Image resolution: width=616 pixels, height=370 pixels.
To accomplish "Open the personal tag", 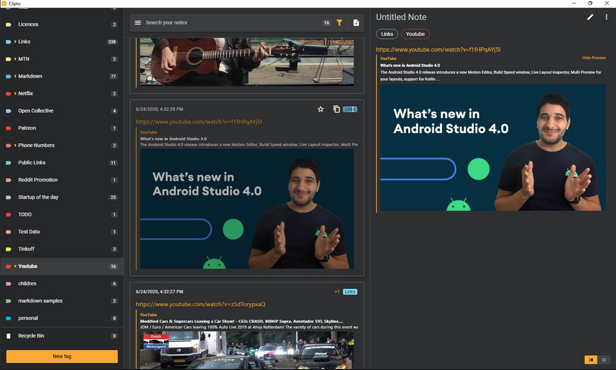I will (62, 318).
